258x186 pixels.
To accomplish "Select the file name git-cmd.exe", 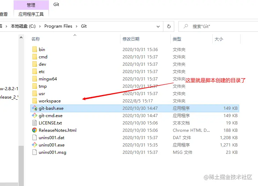I will [51, 115].
